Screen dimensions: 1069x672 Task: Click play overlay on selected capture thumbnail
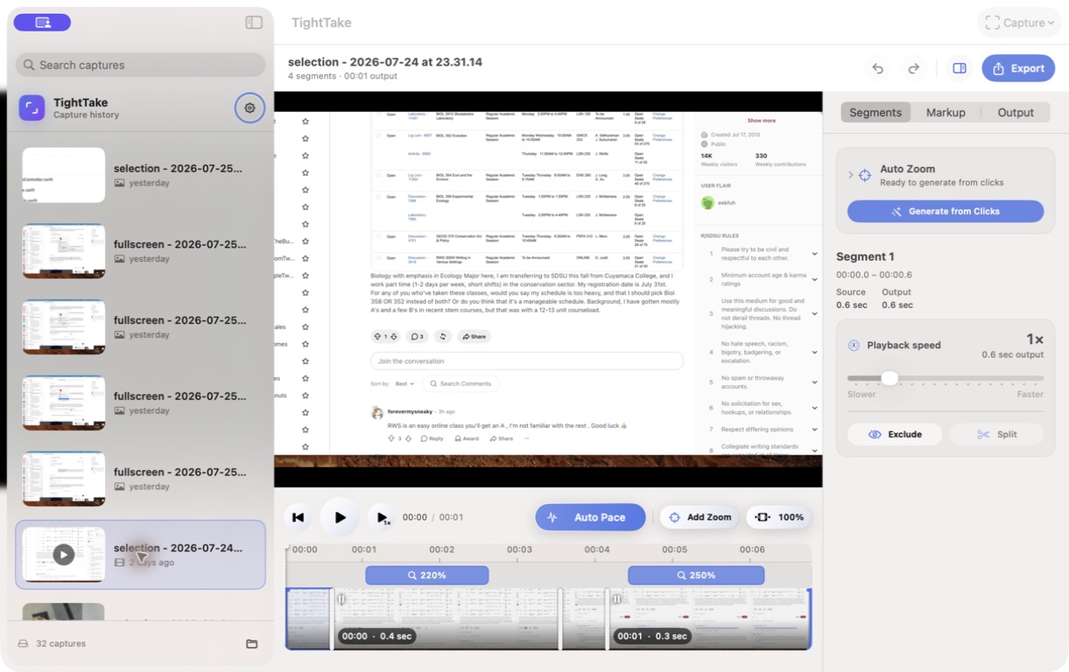pyautogui.click(x=63, y=554)
